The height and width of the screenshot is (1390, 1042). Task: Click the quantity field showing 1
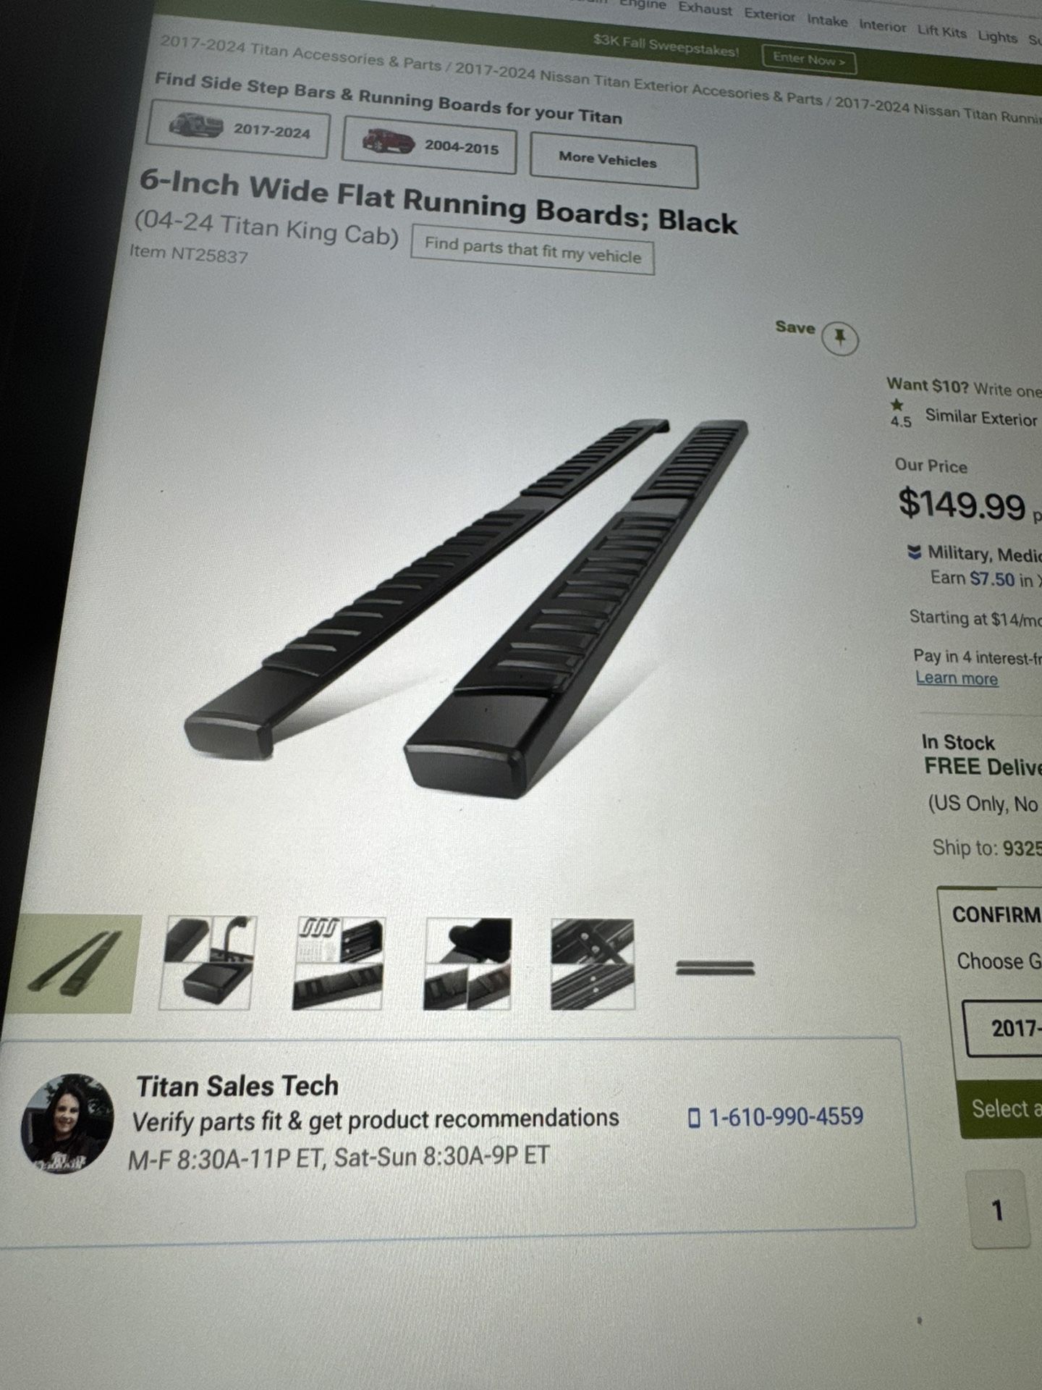(999, 1210)
